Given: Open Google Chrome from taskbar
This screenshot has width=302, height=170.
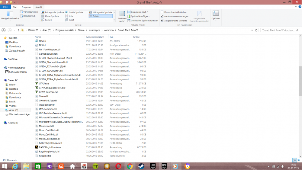Looking at the screenshot, I should (x=130, y=166).
